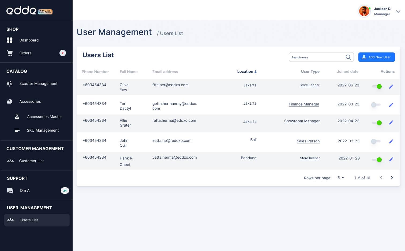Open rows per page dropdown
This screenshot has height=251, width=405.
(x=341, y=178)
